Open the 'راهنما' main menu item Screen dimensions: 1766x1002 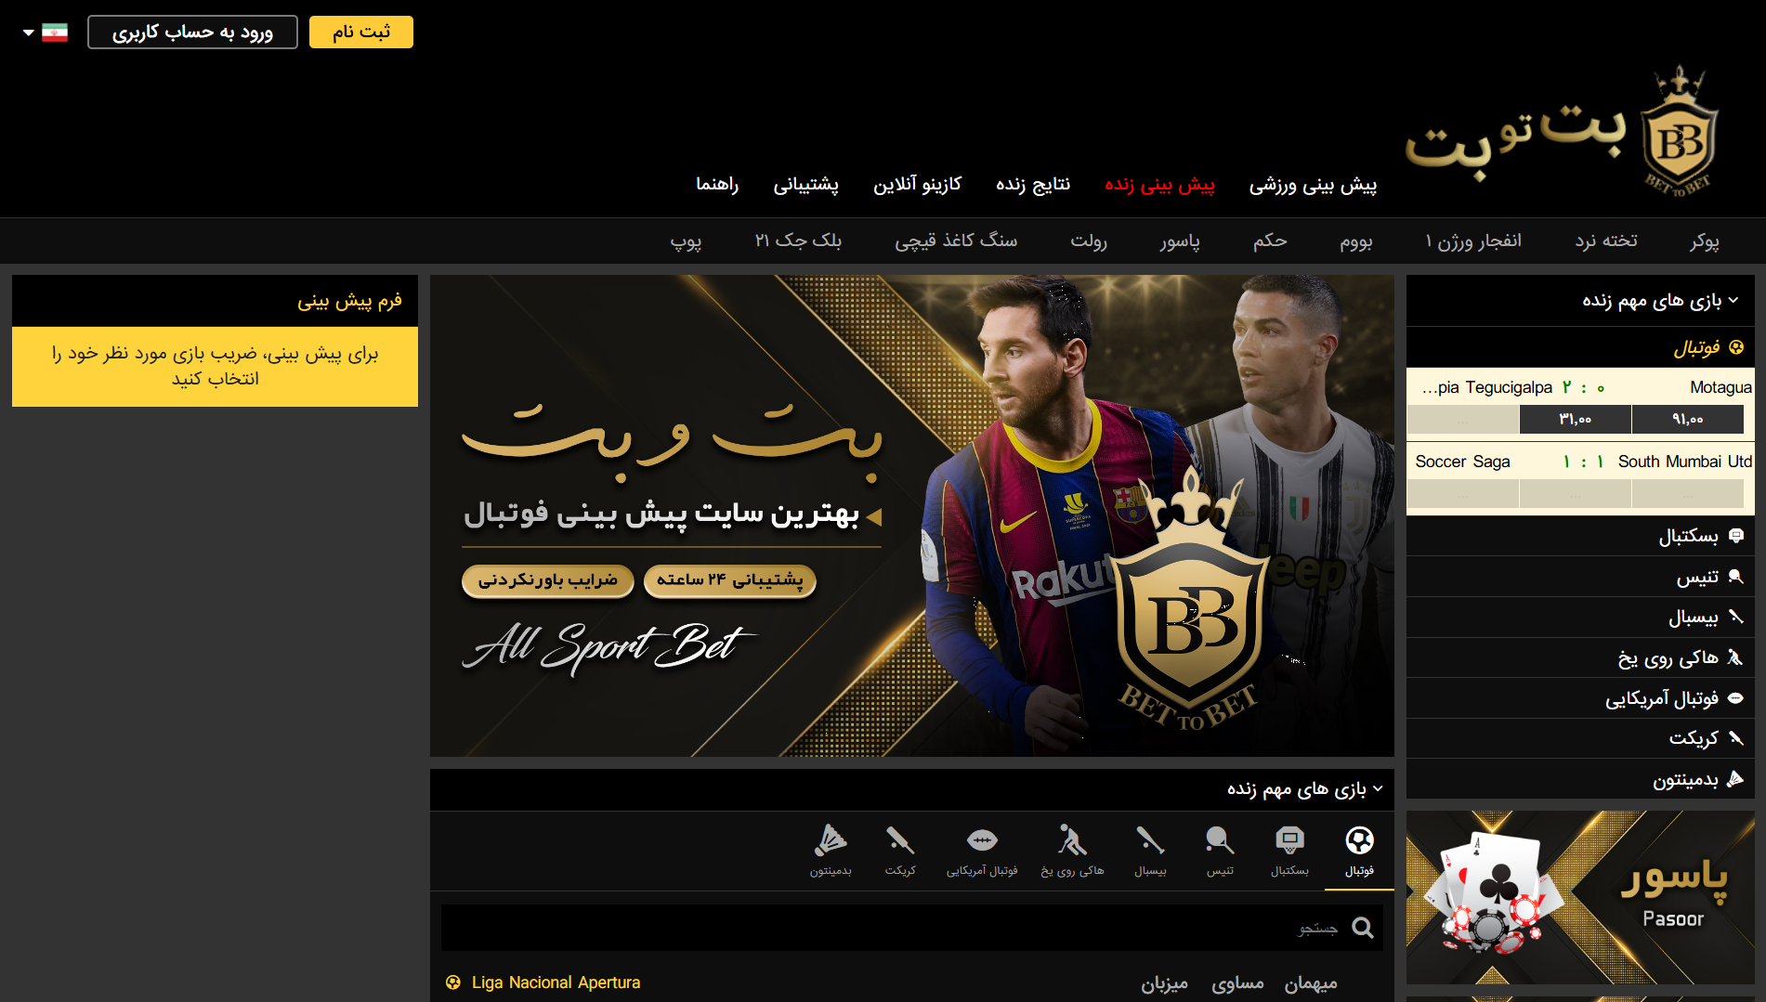[x=717, y=185]
